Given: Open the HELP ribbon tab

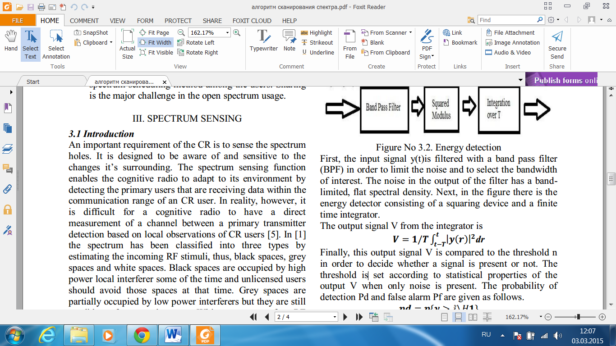Looking at the screenshot, I should tap(290, 21).
